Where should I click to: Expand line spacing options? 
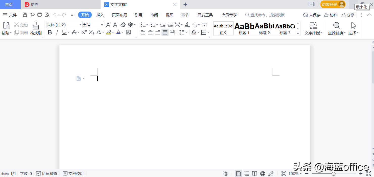[186, 32]
